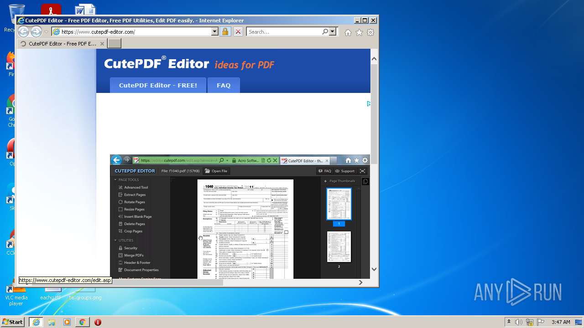Open the IE Tools gear menu
This screenshot has width=584, height=328.
click(370, 32)
